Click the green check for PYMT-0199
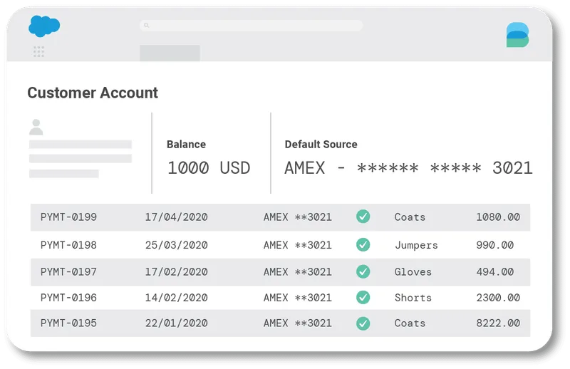570x369 pixels. coord(363,217)
